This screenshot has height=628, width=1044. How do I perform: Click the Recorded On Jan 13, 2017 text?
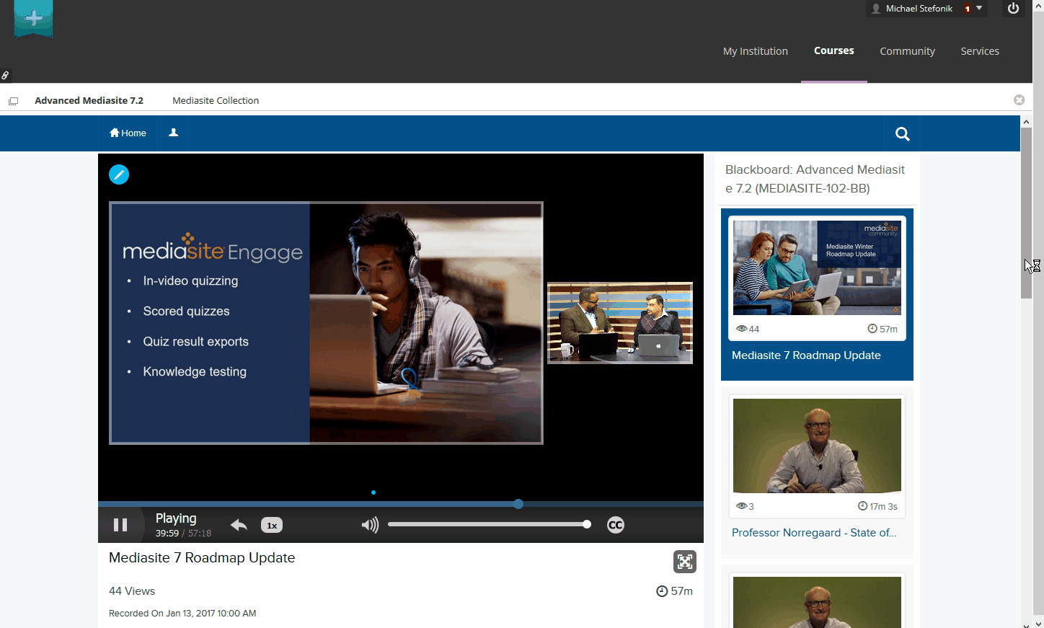(182, 614)
